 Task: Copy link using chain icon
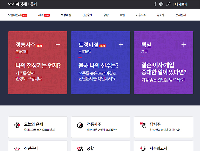[168, 4]
